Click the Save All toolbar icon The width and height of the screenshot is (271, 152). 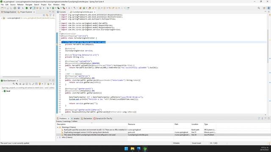coord(11,8)
